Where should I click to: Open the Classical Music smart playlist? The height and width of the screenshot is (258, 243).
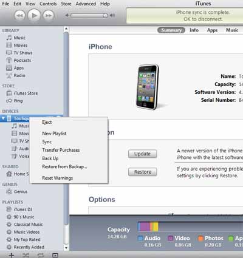(24, 225)
